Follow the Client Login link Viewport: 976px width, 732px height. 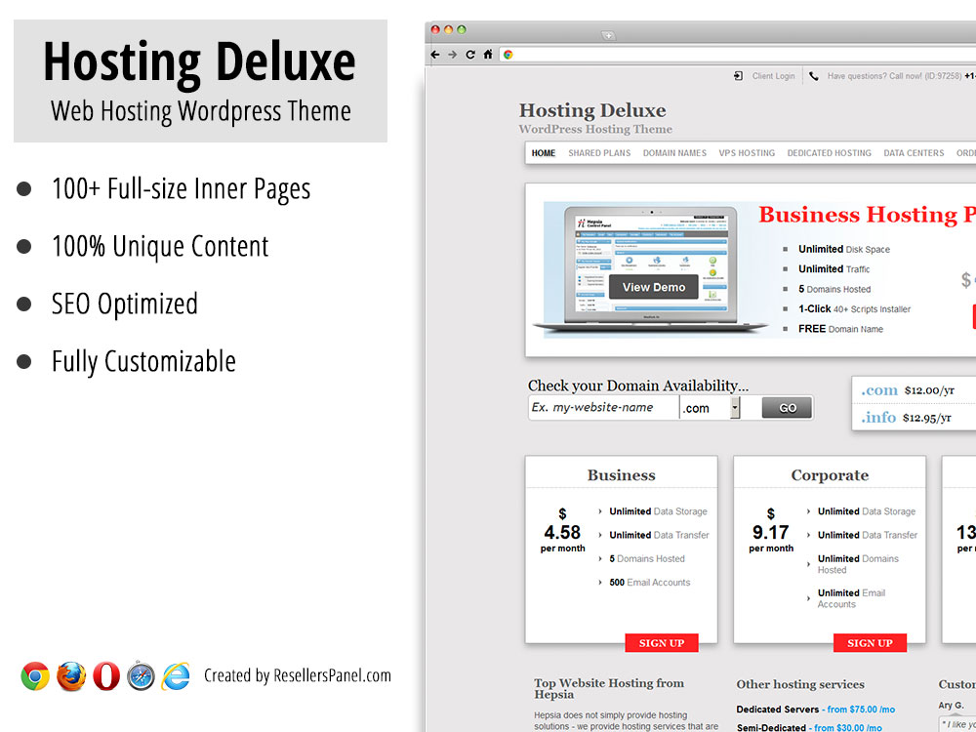point(773,76)
